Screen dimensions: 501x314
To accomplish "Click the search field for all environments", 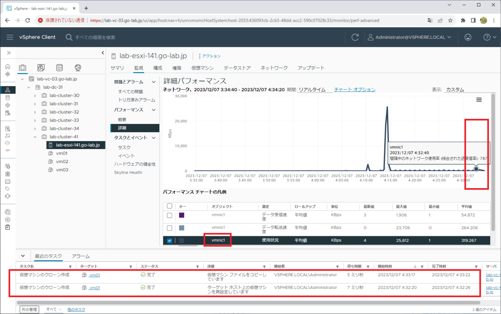I will [x=96, y=37].
